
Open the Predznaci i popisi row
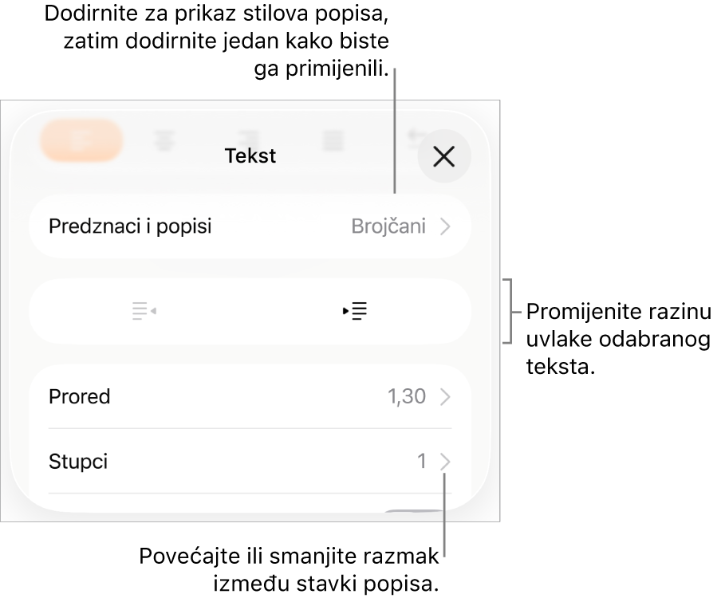pyautogui.click(x=250, y=226)
